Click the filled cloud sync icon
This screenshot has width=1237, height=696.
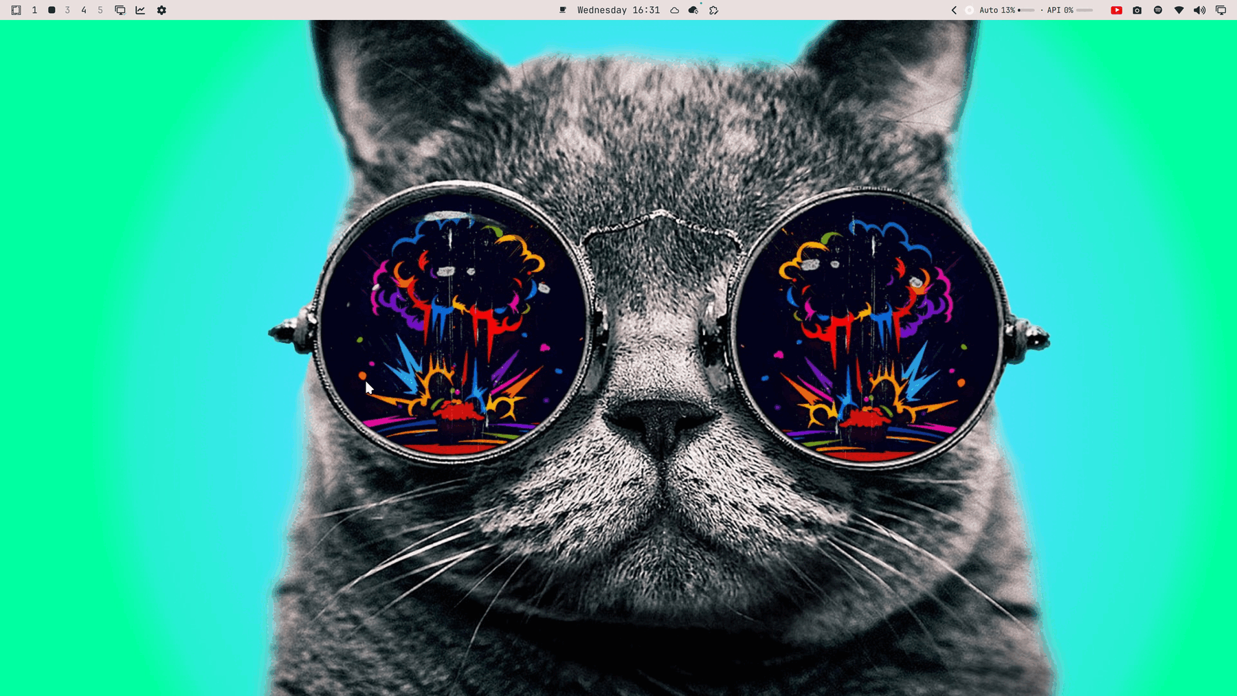pos(693,10)
